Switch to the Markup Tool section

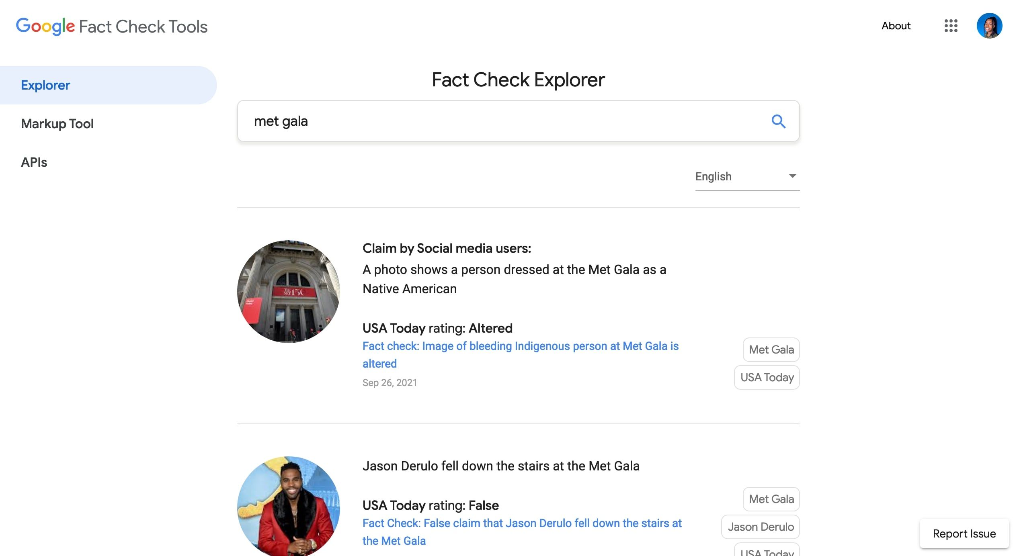[x=57, y=123]
